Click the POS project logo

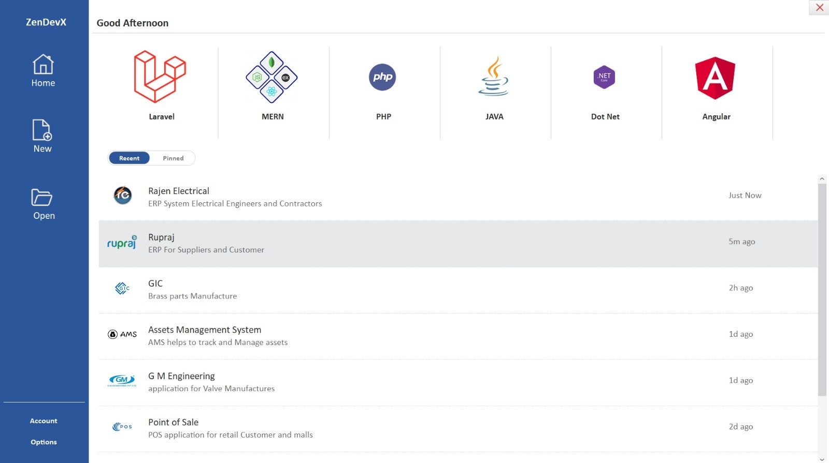coord(122,427)
